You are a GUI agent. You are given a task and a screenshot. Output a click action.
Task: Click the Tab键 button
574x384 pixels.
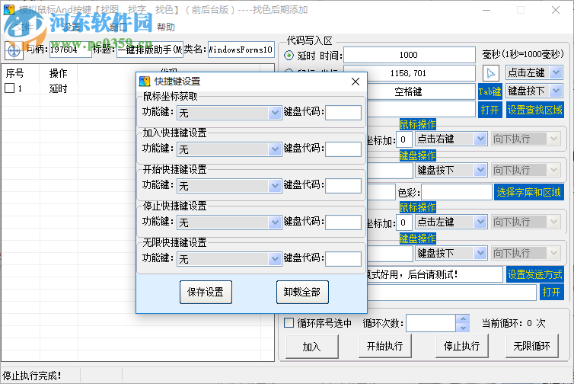coord(489,91)
